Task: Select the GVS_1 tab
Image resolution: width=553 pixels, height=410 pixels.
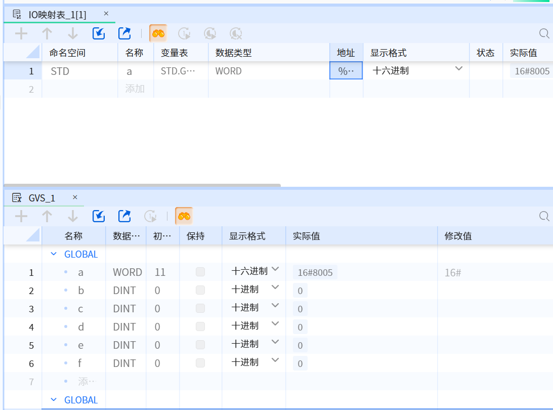Action: [41, 198]
